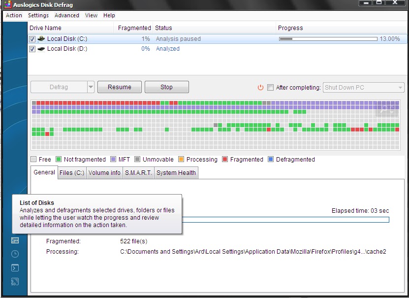The image size is (409, 298).
Task: Switch to the Volume info tab
Action: tap(104, 173)
